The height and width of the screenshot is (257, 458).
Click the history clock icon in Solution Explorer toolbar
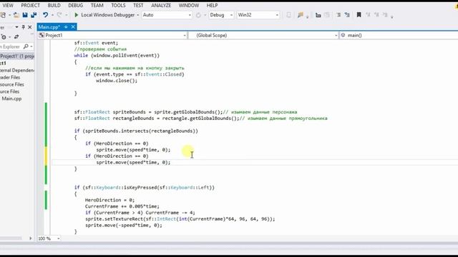pos(4,36)
